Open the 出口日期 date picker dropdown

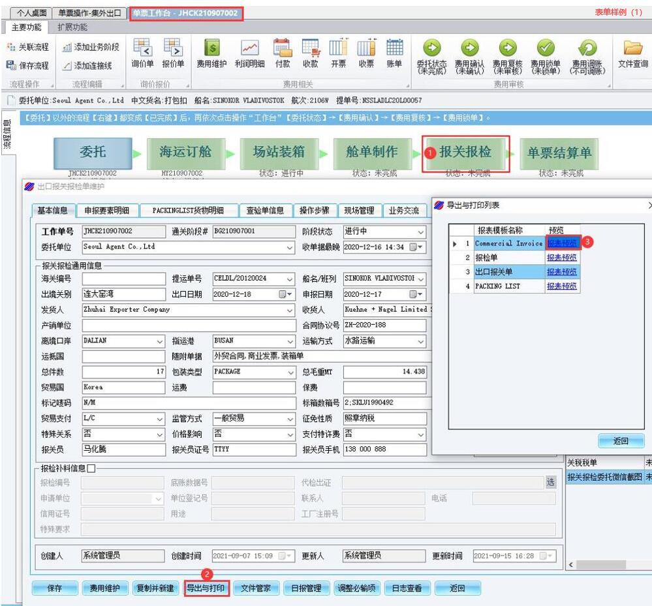click(286, 294)
